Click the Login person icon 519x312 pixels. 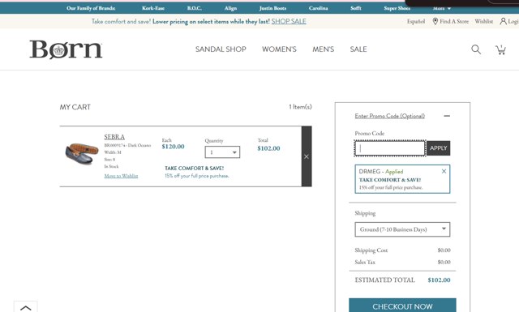coord(503,21)
